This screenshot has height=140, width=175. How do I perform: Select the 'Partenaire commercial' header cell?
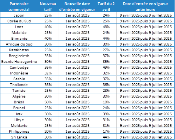(19, 7)
